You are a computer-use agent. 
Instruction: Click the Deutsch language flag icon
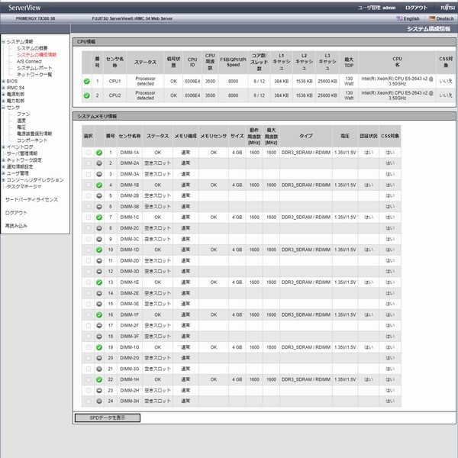[432, 18]
